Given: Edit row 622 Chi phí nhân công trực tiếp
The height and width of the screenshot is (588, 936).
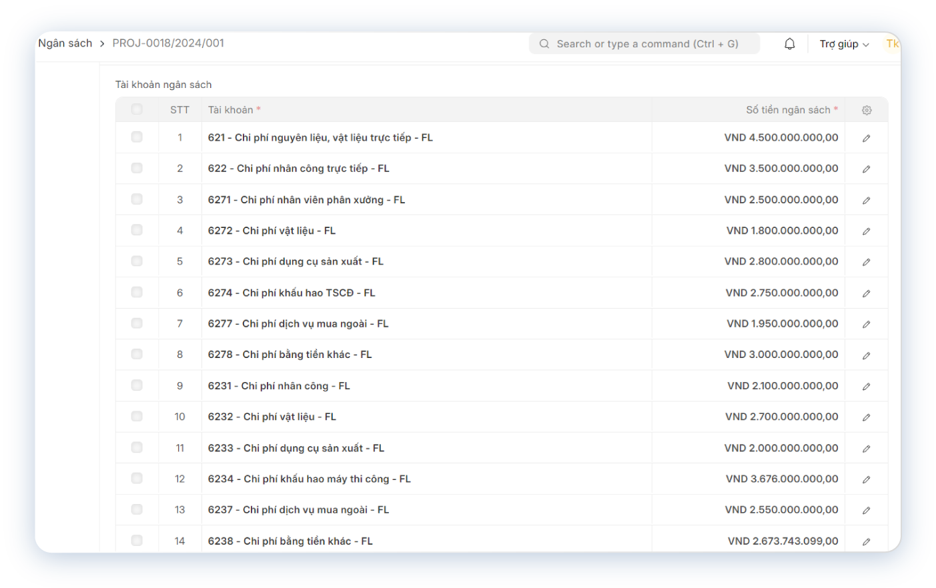Looking at the screenshot, I should (866, 169).
